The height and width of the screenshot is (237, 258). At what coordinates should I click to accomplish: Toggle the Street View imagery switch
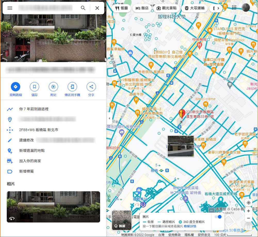[218, 217]
